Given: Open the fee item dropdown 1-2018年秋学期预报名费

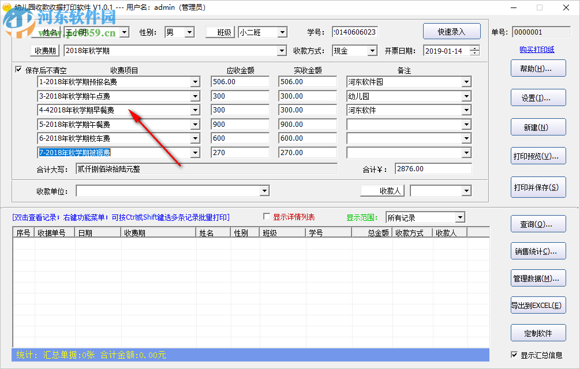Looking at the screenshot, I should click(x=195, y=82).
